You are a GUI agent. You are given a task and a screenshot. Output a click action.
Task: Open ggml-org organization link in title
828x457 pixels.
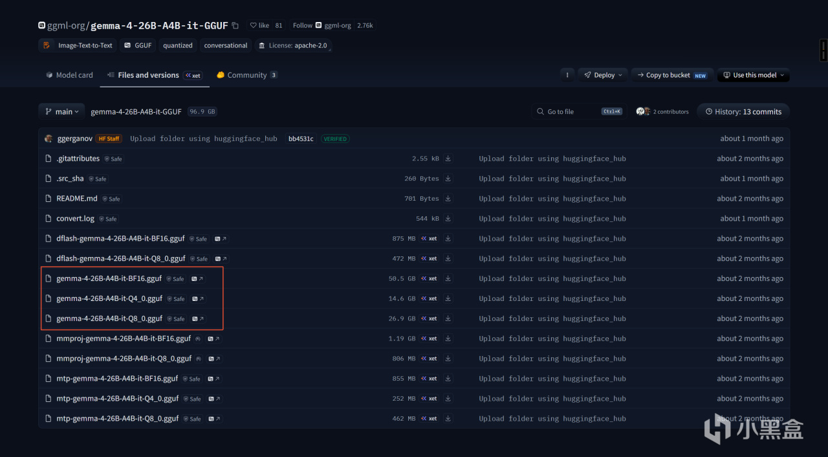point(66,26)
